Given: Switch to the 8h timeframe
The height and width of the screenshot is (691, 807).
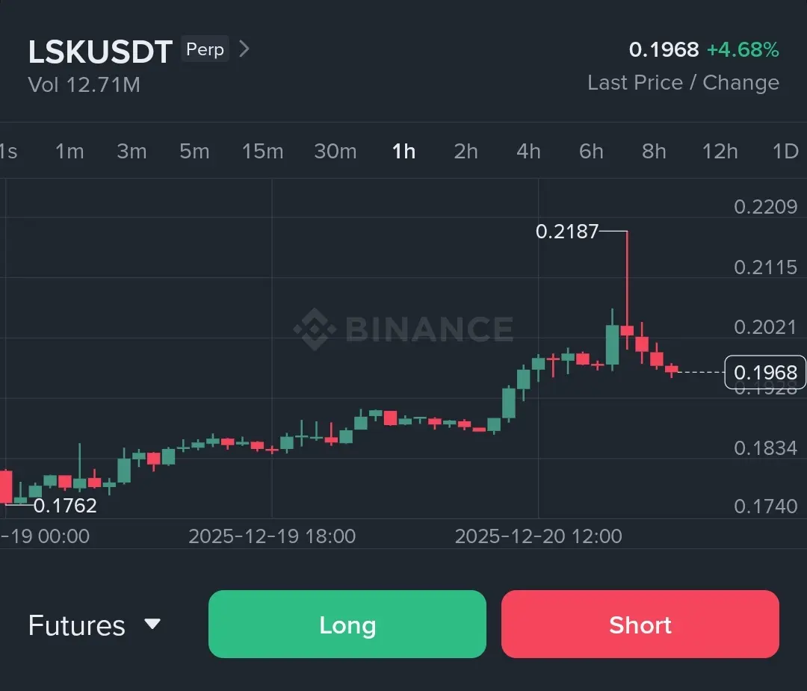Looking at the screenshot, I should coord(654,152).
